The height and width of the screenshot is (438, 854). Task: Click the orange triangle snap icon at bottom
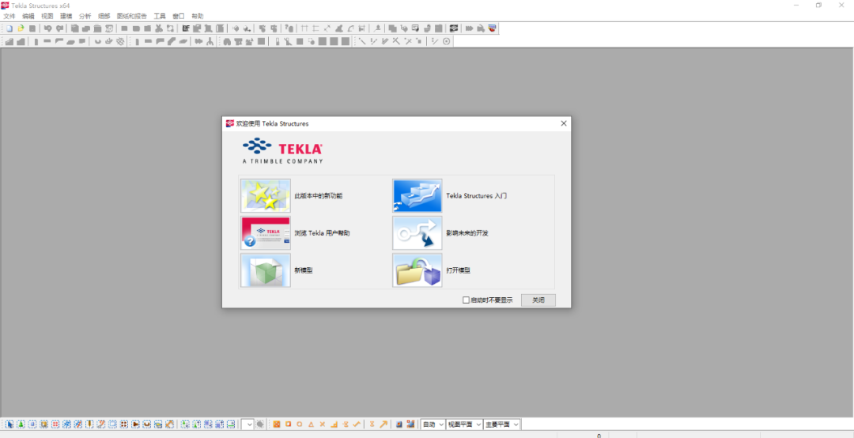click(311, 425)
